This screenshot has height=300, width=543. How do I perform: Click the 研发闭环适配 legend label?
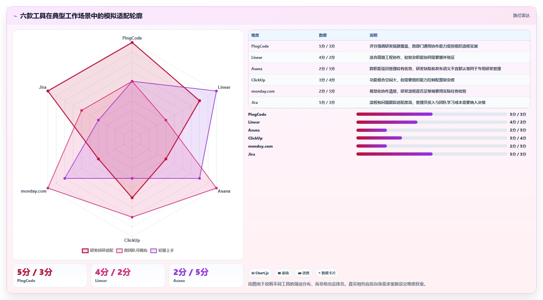pyautogui.click(x=102, y=250)
